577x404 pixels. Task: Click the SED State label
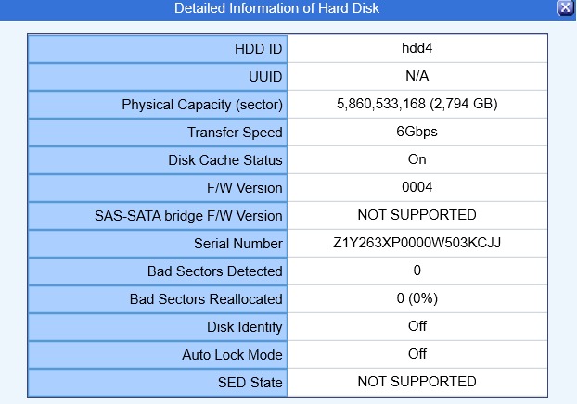[250, 383]
